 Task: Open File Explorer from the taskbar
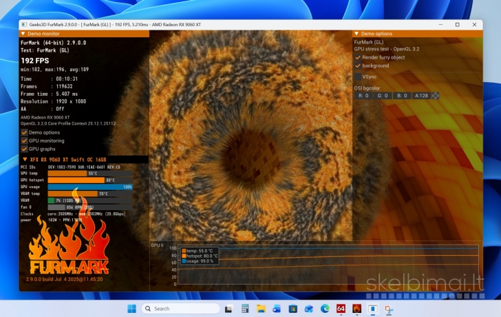(261, 309)
